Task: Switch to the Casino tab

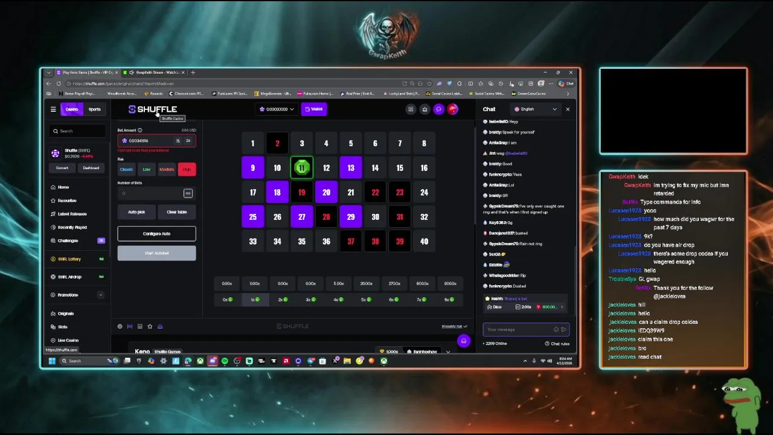Action: (72, 109)
